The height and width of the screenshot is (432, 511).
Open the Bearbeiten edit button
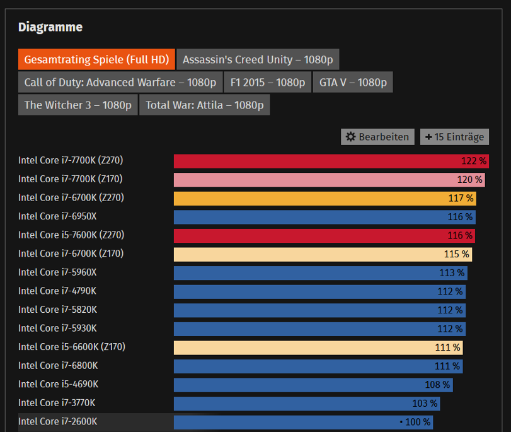(377, 137)
